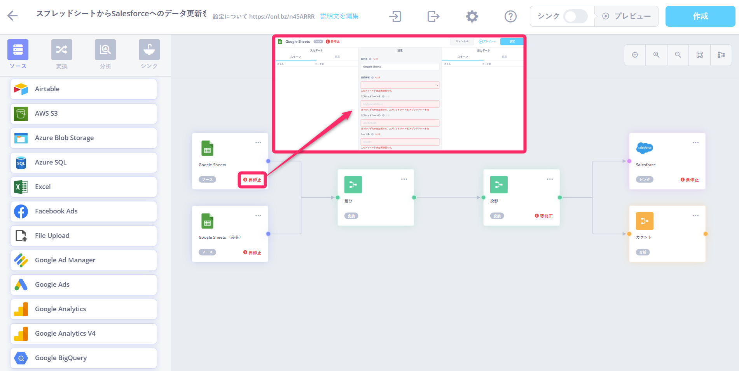Toggle the シンク switch

pyautogui.click(x=575, y=16)
